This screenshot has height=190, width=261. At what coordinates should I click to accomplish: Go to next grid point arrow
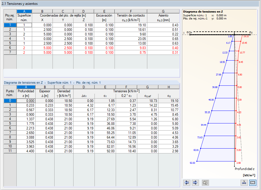pos(195,183)
